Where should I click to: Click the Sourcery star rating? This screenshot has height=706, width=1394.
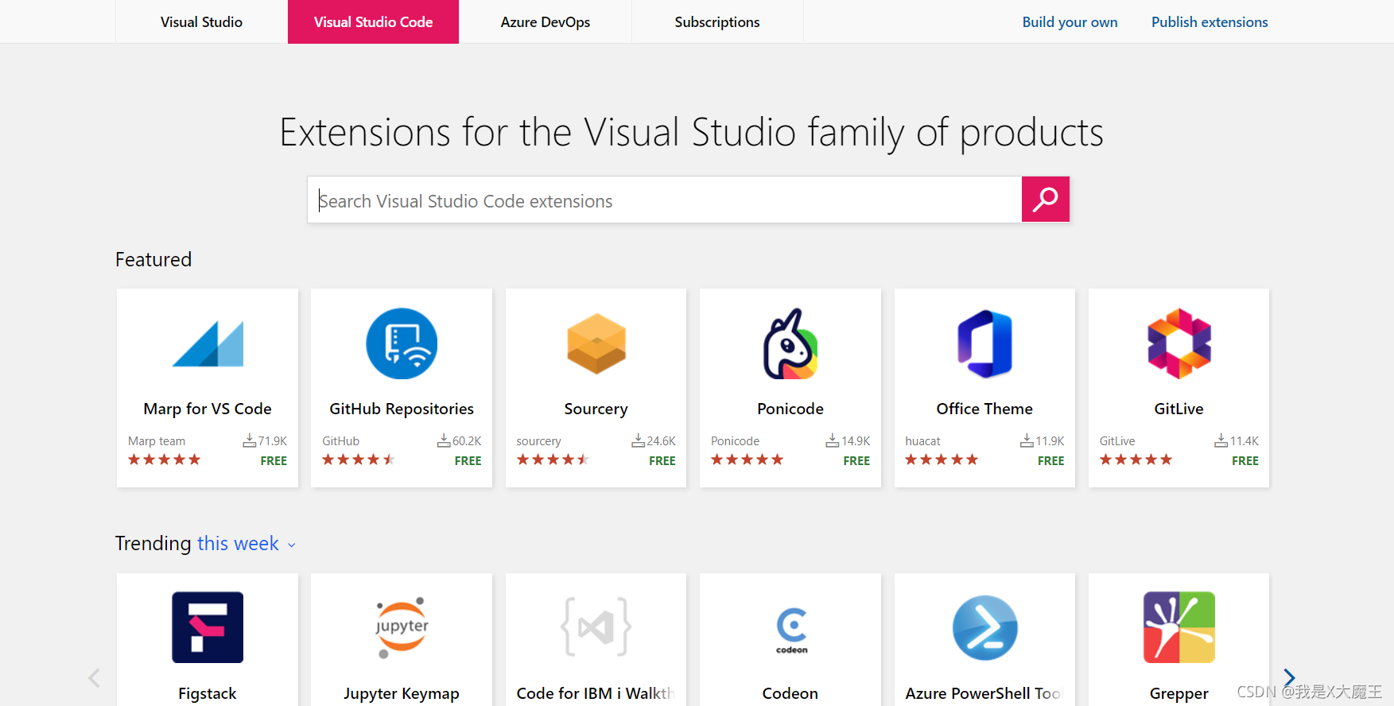(x=553, y=460)
